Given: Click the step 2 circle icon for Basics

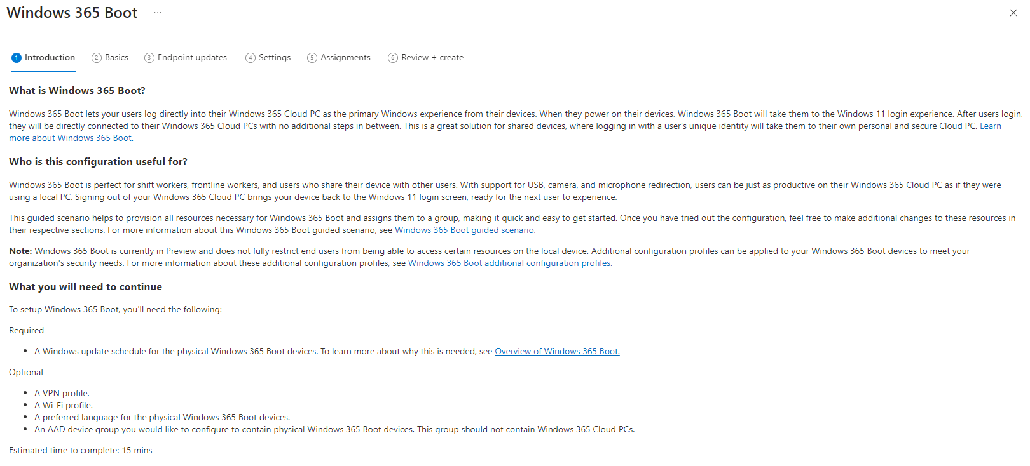Looking at the screenshot, I should click(x=97, y=58).
